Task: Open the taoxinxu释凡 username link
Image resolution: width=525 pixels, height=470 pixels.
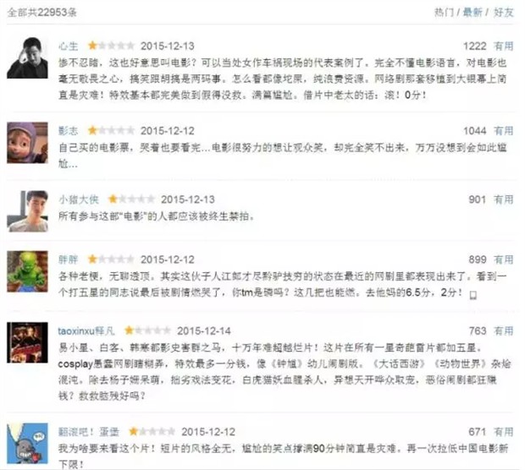Action: pos(86,331)
